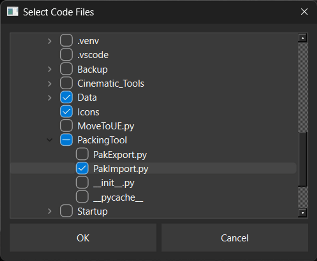
Task: Click the app icon in title bar
Action: (12, 12)
